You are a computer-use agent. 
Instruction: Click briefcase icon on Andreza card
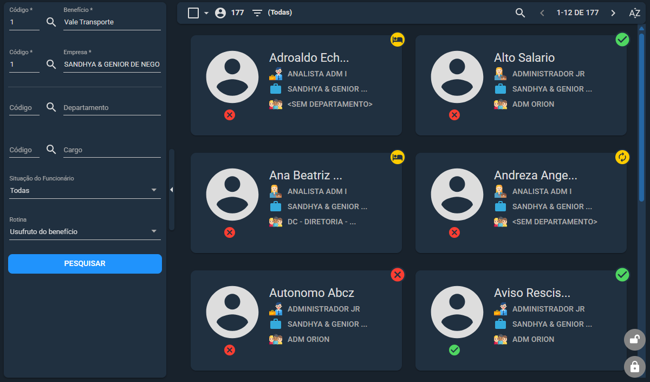pyautogui.click(x=500, y=206)
